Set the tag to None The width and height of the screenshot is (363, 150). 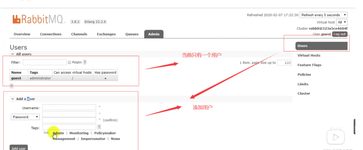click(x=115, y=139)
